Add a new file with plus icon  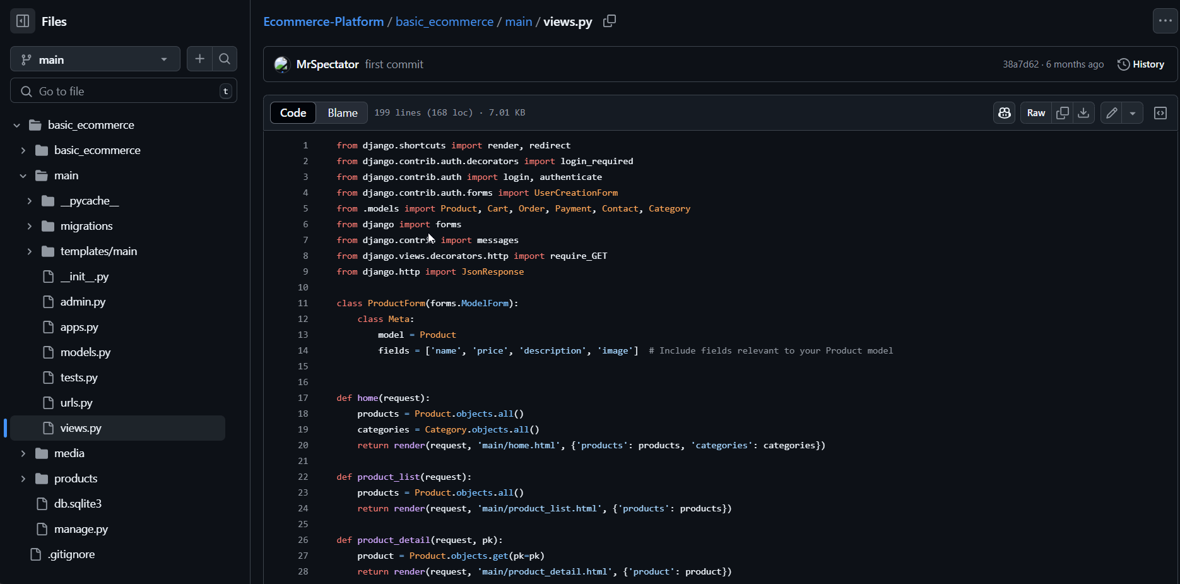(x=199, y=59)
